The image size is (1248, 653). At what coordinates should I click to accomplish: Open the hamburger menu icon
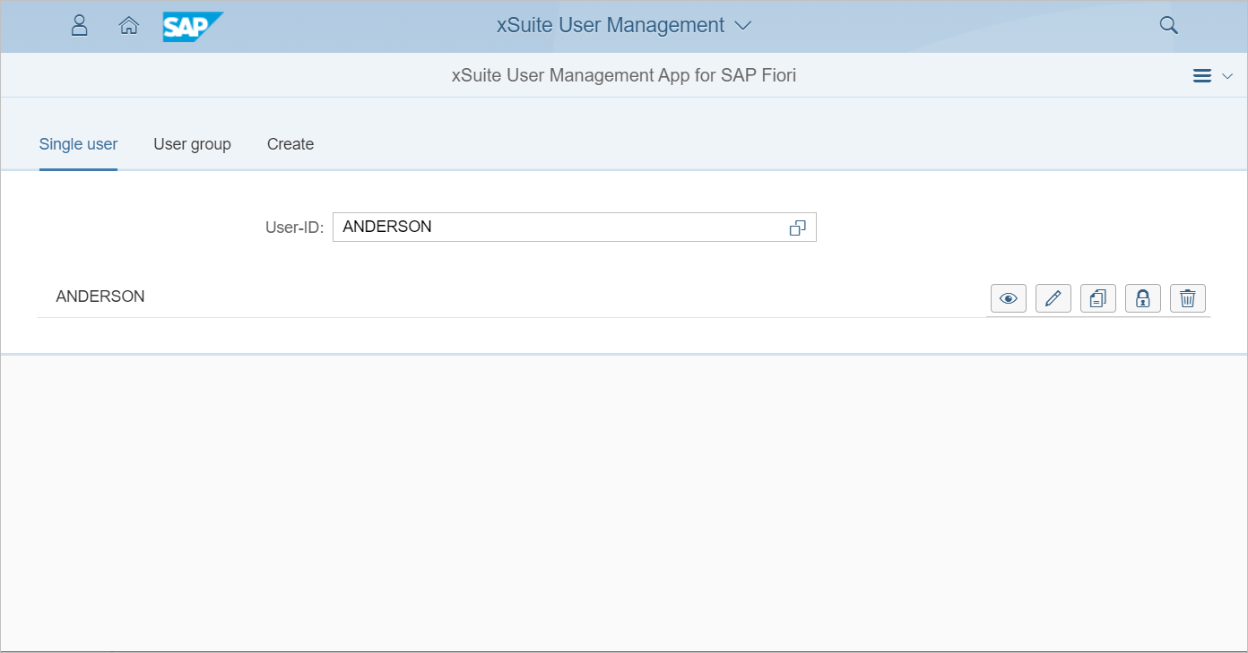(x=1202, y=76)
